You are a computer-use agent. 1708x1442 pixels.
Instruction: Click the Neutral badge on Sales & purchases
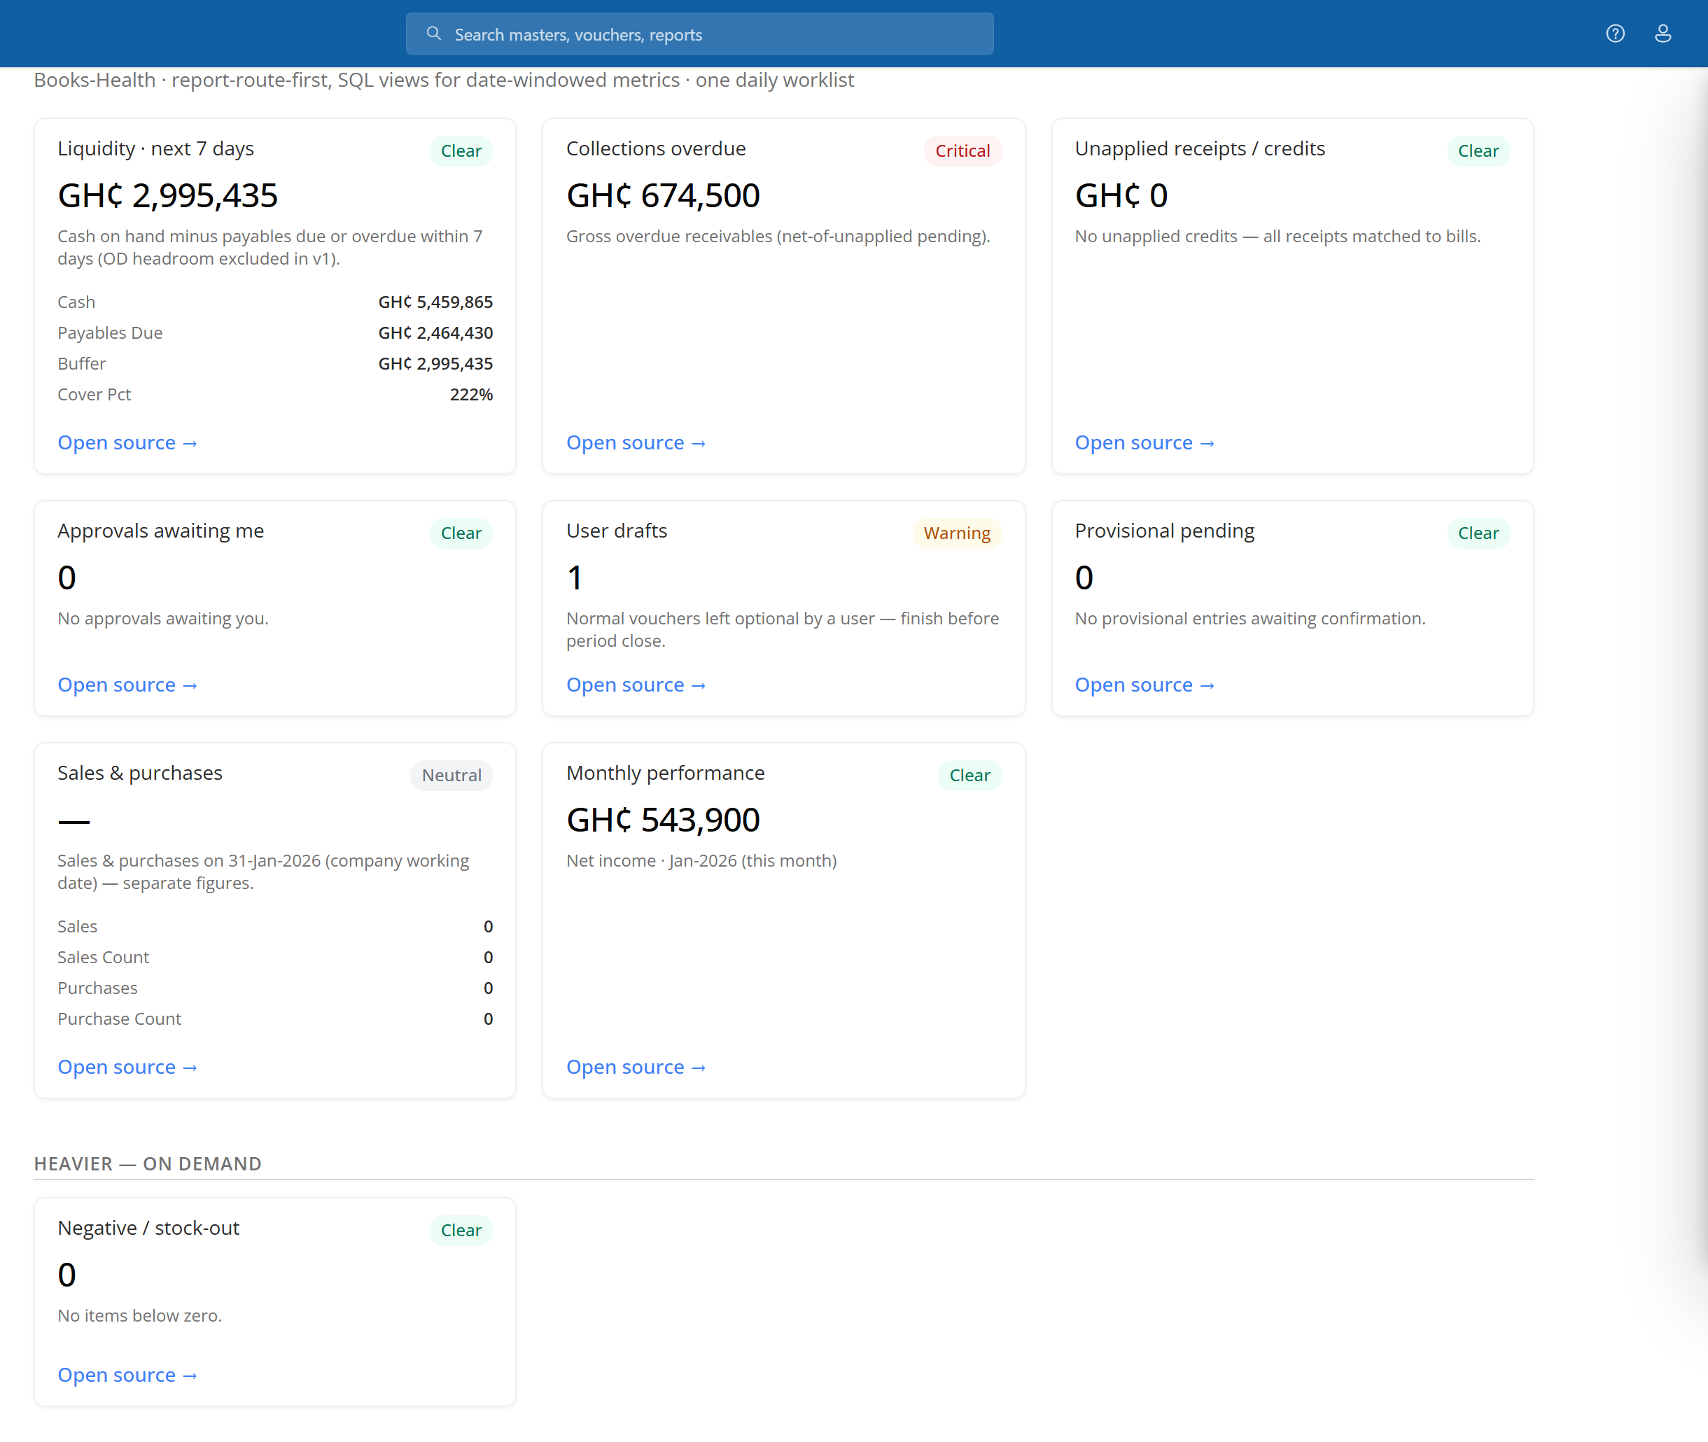[451, 775]
